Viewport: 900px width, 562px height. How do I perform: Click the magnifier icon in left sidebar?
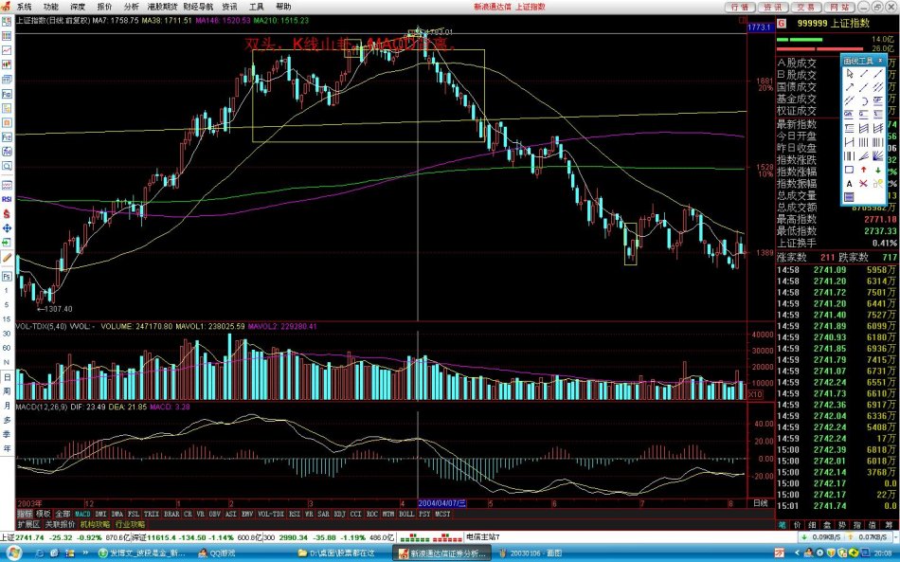(x=7, y=166)
